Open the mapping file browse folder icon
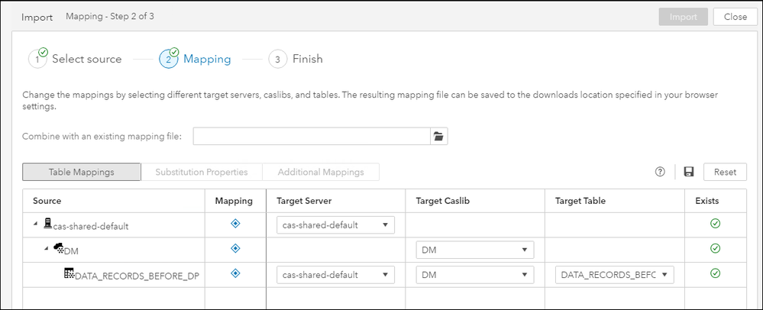This screenshot has width=763, height=310. tap(439, 136)
